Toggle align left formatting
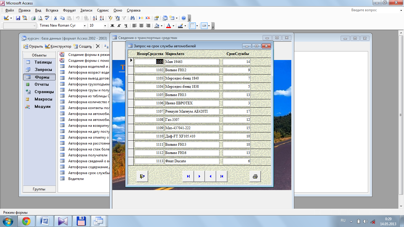This screenshot has height=227, width=404. (135, 26)
